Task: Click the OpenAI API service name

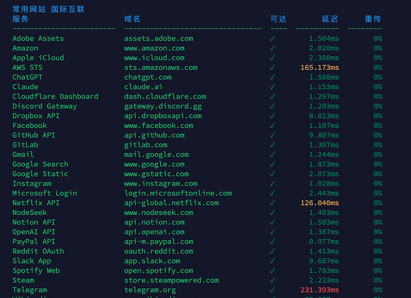Action: tap(34, 232)
